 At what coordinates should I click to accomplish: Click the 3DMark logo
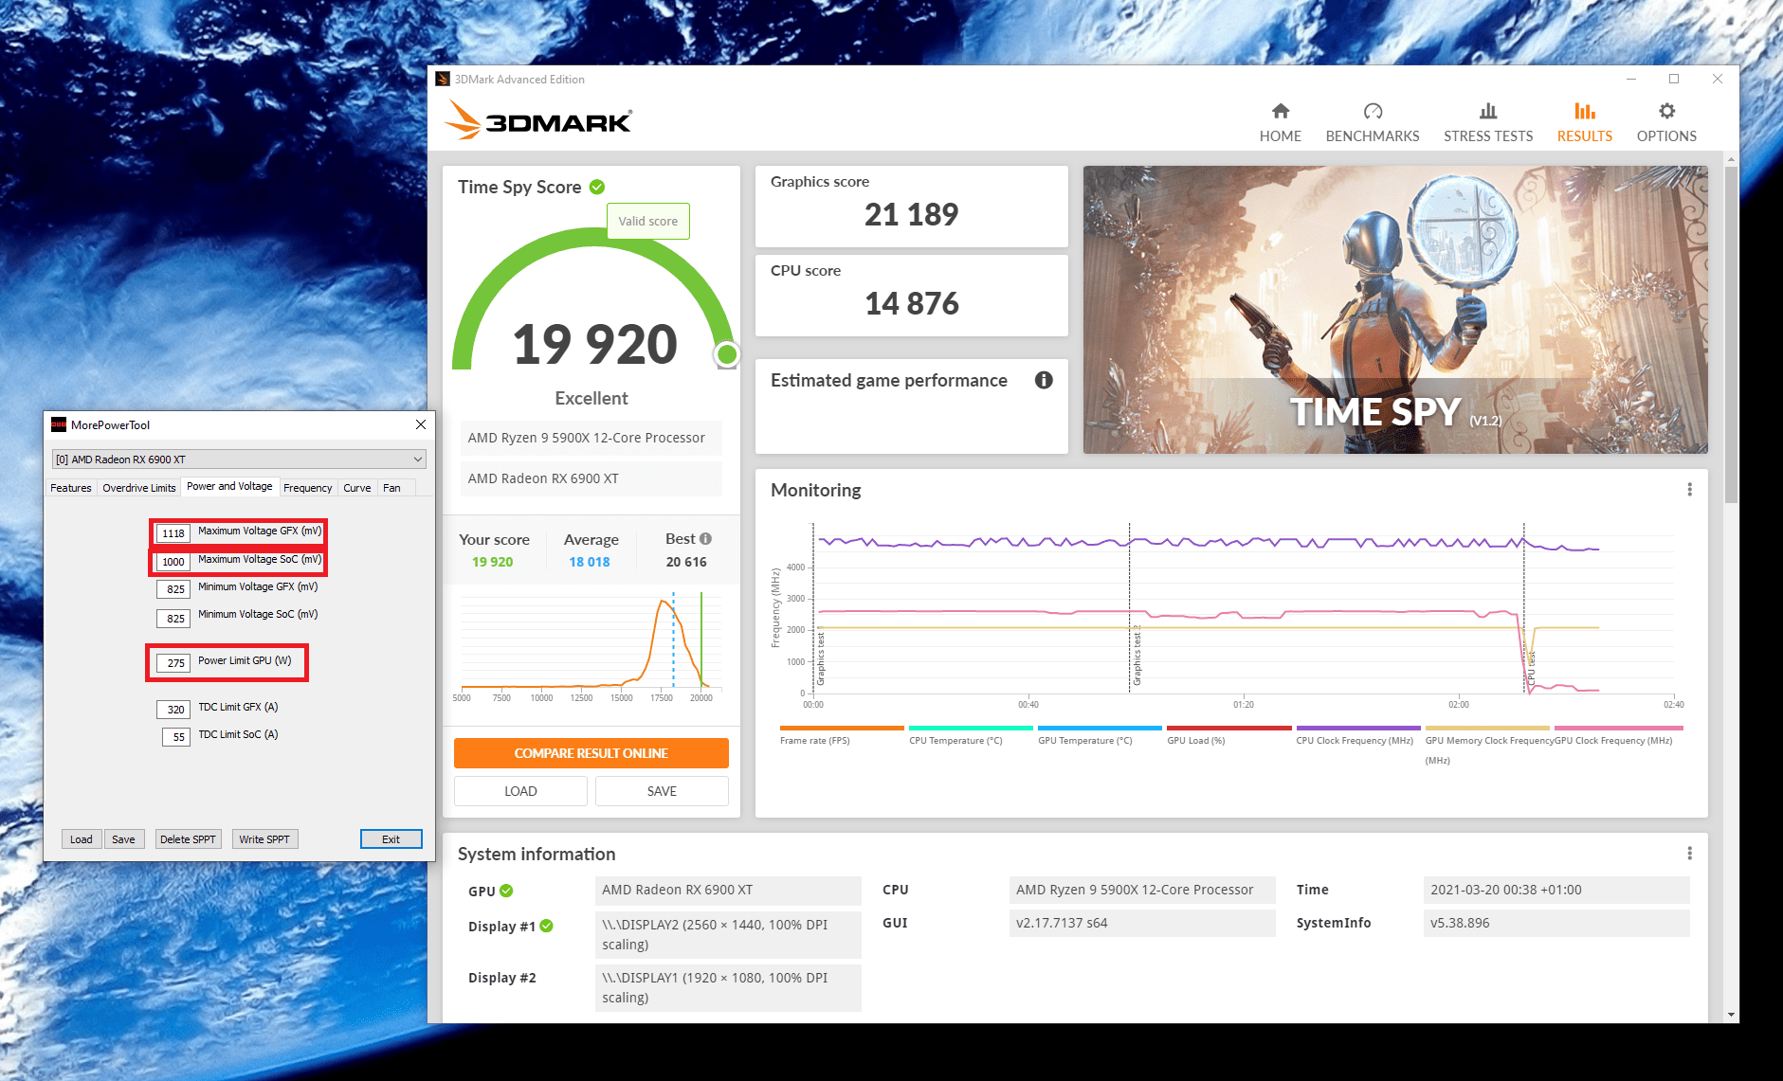(538, 120)
